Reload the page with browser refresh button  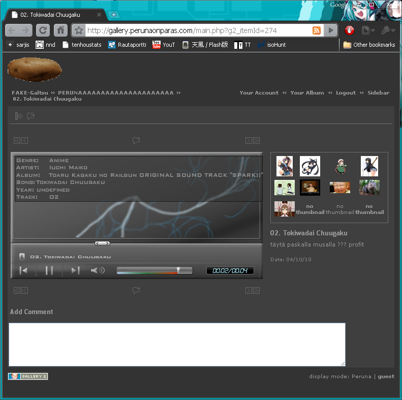[x=43, y=30]
